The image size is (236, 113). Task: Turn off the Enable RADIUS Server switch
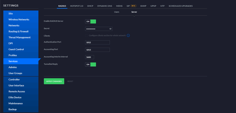pos(91,22)
